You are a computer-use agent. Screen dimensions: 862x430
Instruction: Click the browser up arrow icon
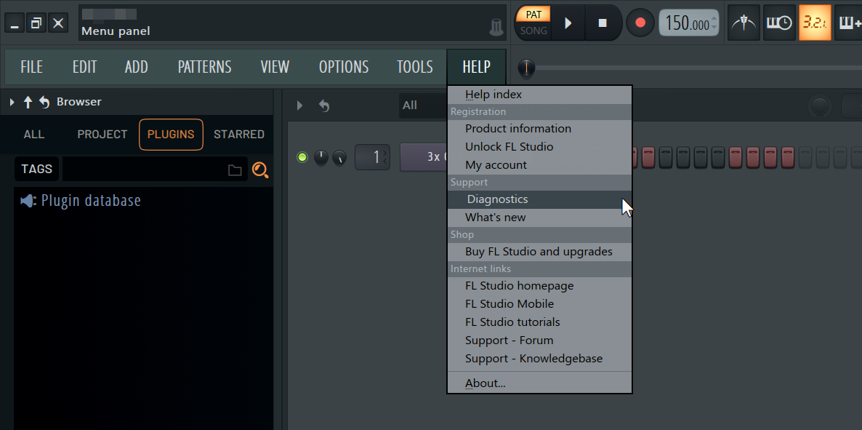28,102
